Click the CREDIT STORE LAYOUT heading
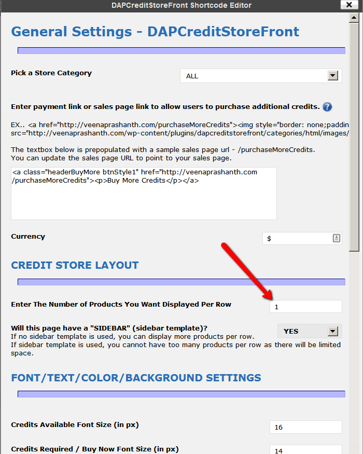This screenshot has width=363, height=454. 75,265
